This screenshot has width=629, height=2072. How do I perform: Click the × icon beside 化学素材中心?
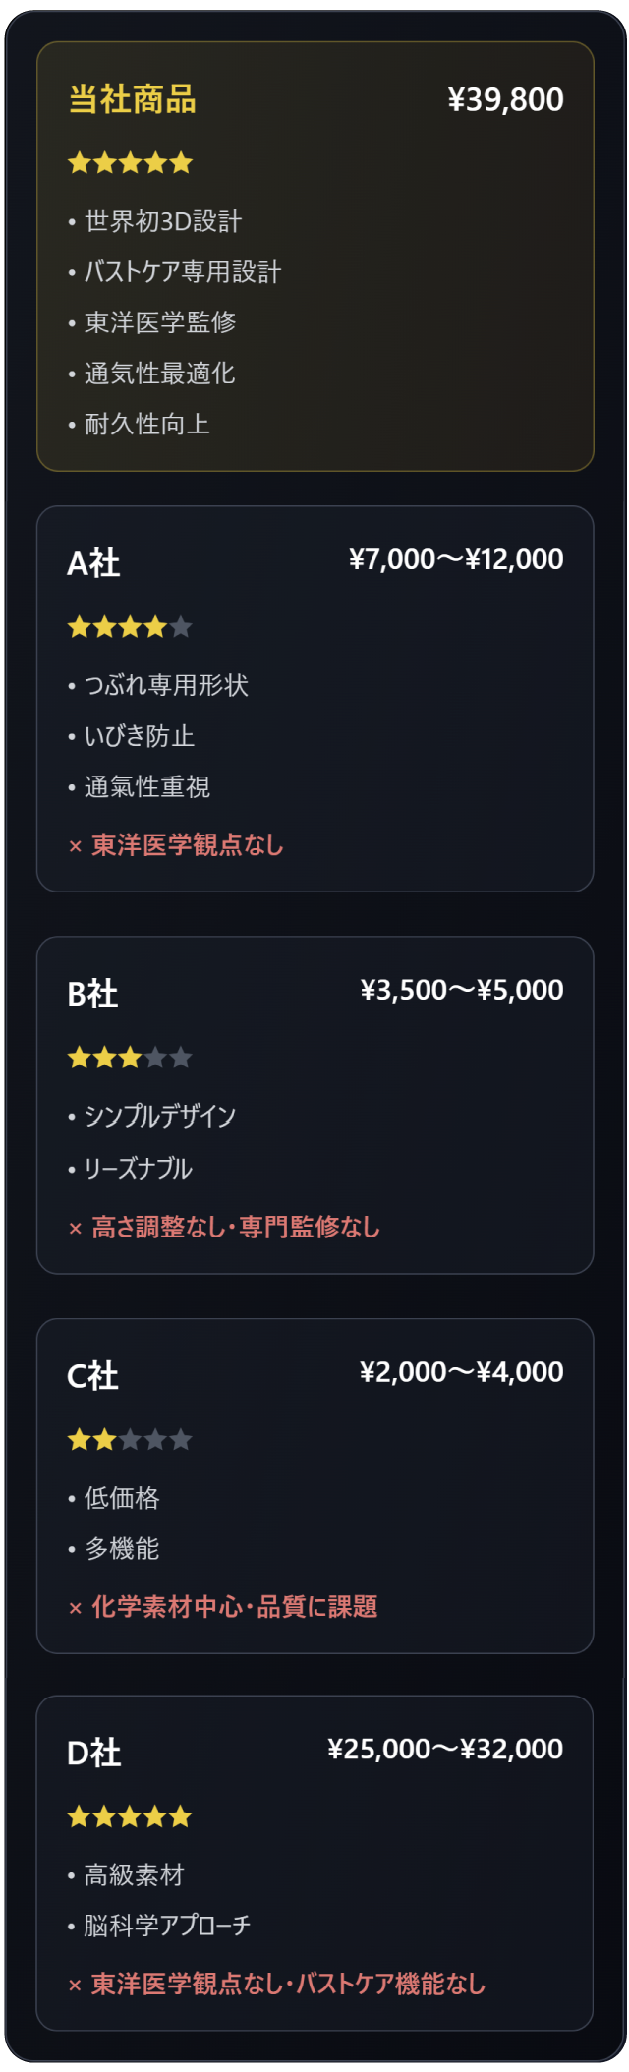tap(76, 1608)
